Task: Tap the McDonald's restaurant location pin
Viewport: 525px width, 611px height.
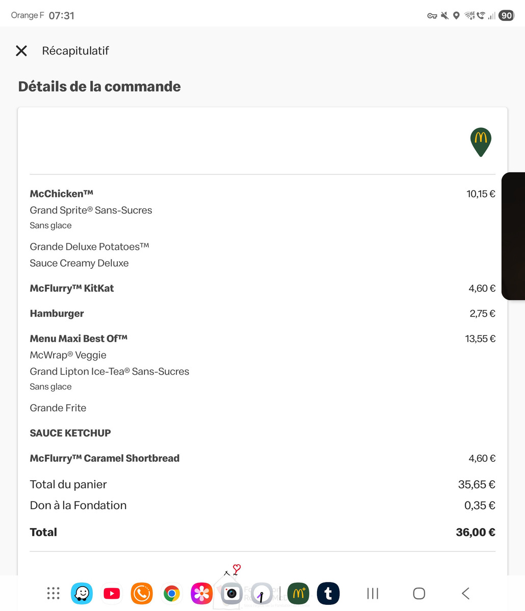Action: pyautogui.click(x=480, y=142)
